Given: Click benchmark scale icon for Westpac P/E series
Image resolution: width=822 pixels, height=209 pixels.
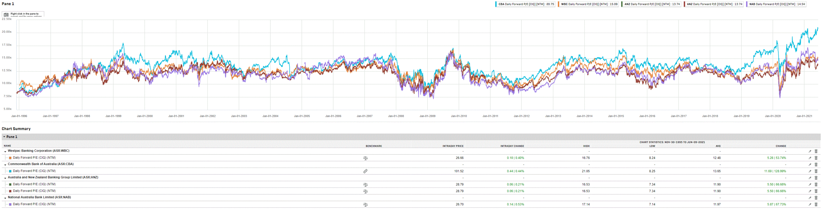Looking at the screenshot, I should (365, 158).
